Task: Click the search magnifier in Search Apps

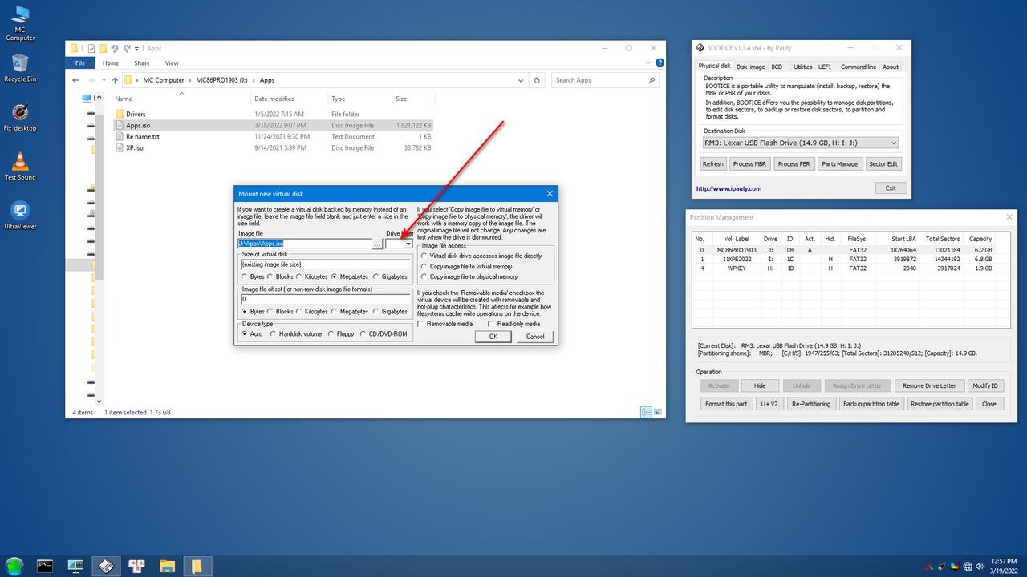Action: click(x=652, y=80)
